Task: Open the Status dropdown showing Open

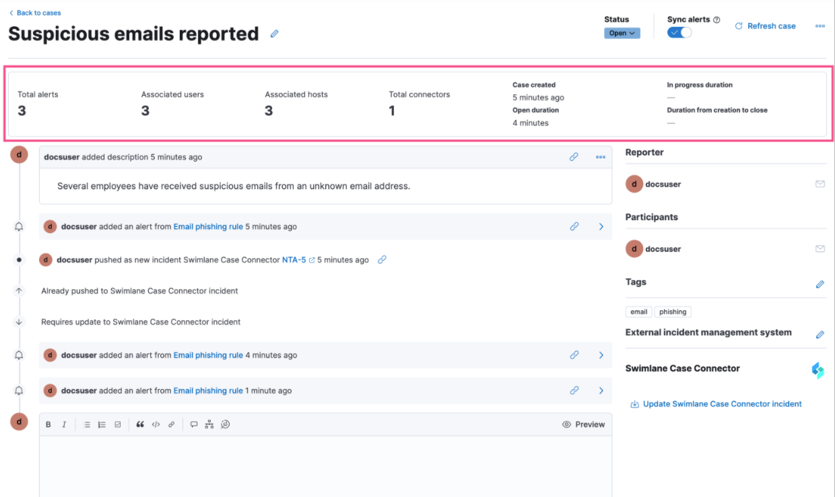Action: tap(622, 32)
